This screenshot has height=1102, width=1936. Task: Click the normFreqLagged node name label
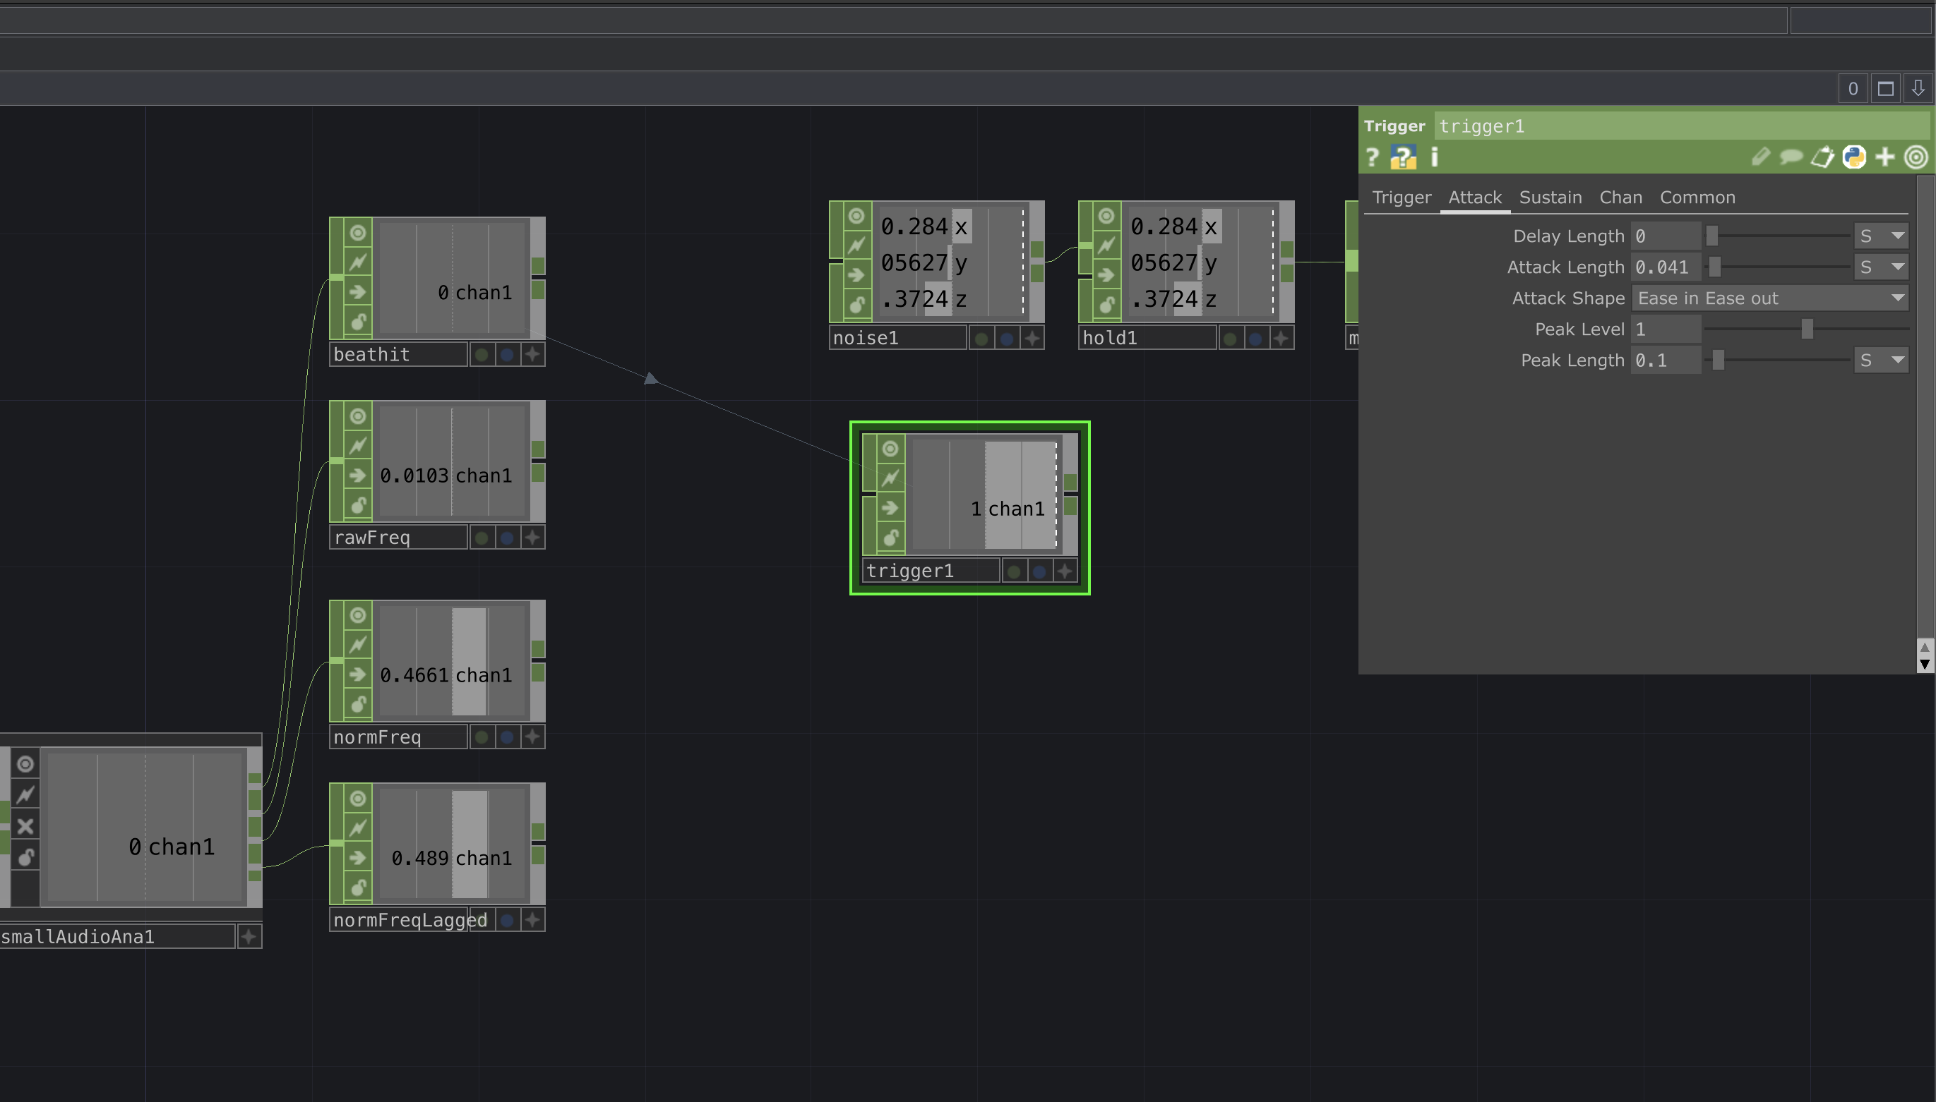(x=399, y=921)
